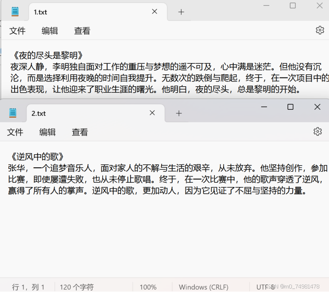The height and width of the screenshot is (292, 329).
Task: Open 查看 menu in 2.txt window
Action: pyautogui.click(x=80, y=132)
